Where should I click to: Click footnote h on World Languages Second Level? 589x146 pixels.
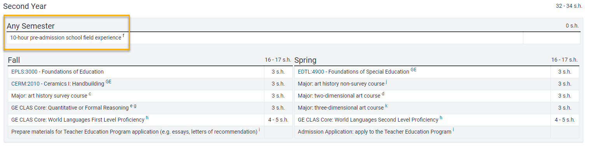pyautogui.click(x=441, y=118)
